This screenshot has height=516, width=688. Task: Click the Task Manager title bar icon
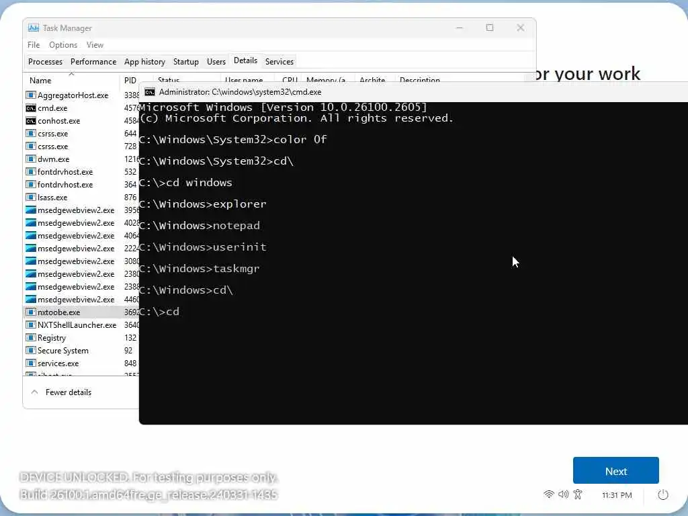(34, 28)
